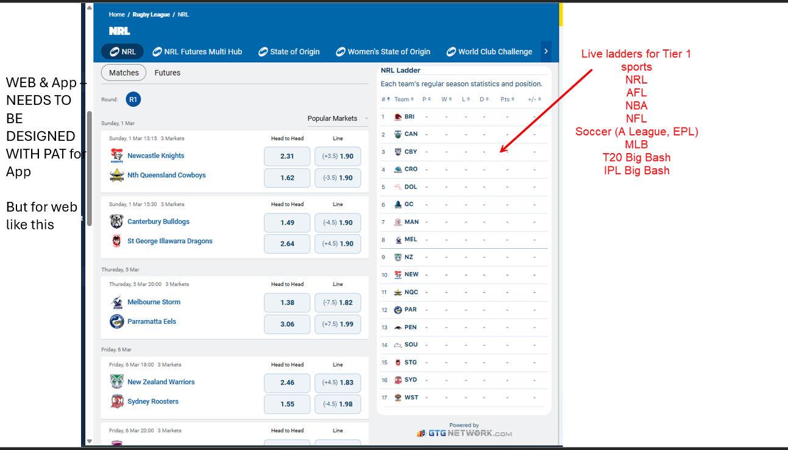788x450 pixels.
Task: Click NEW ladder team icon
Action: 398,275
